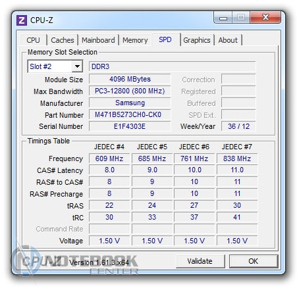This screenshot has height=292, width=297.
Task: Click the Part Number field M471B5273CH0-CK0
Action: [130, 114]
